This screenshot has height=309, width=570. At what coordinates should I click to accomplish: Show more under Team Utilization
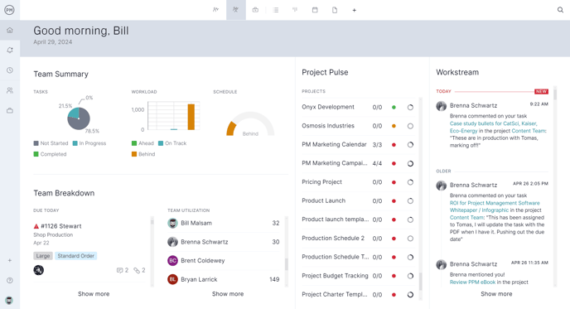pyautogui.click(x=228, y=294)
